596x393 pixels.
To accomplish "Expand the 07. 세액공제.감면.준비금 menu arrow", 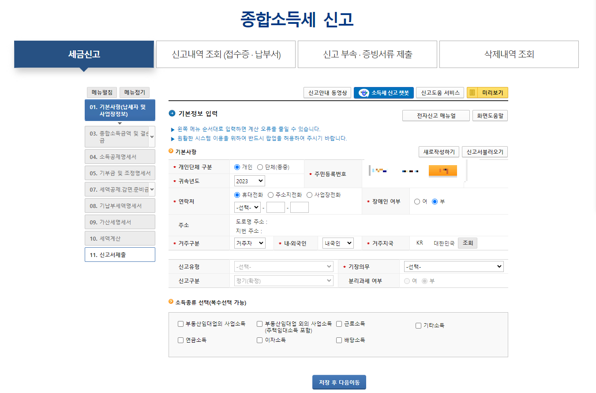I will tap(152, 189).
